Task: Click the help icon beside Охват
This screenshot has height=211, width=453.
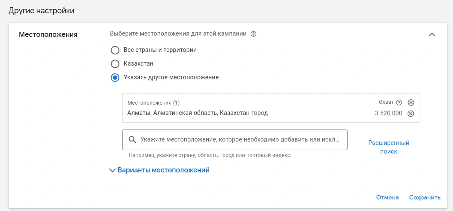Action: point(399,102)
